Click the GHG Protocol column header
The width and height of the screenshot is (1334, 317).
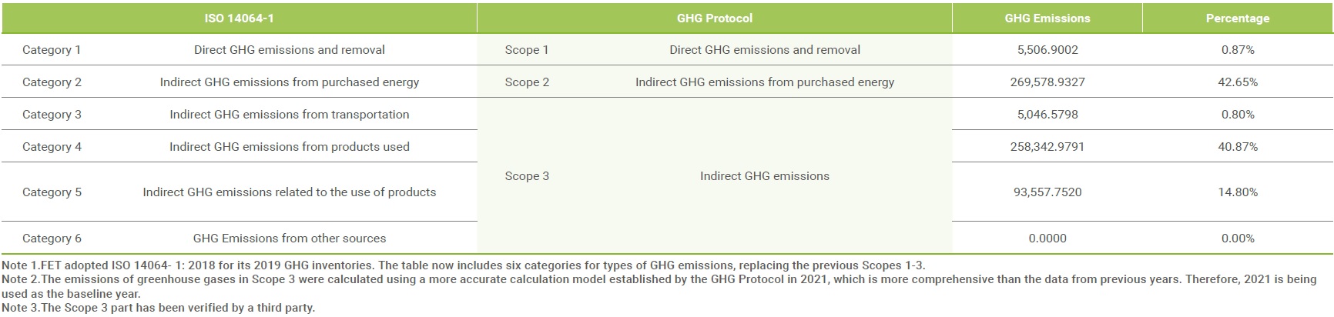714,18
